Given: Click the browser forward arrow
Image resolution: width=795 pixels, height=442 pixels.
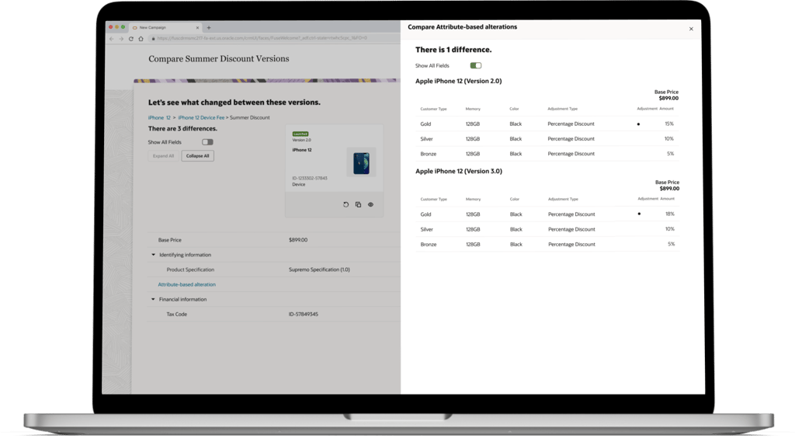Looking at the screenshot, I should pyautogui.click(x=121, y=39).
